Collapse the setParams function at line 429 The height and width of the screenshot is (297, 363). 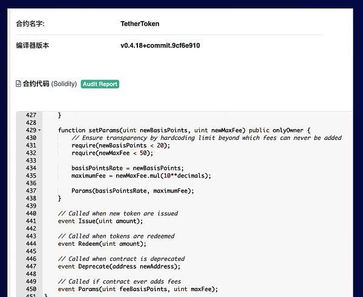coord(39,130)
